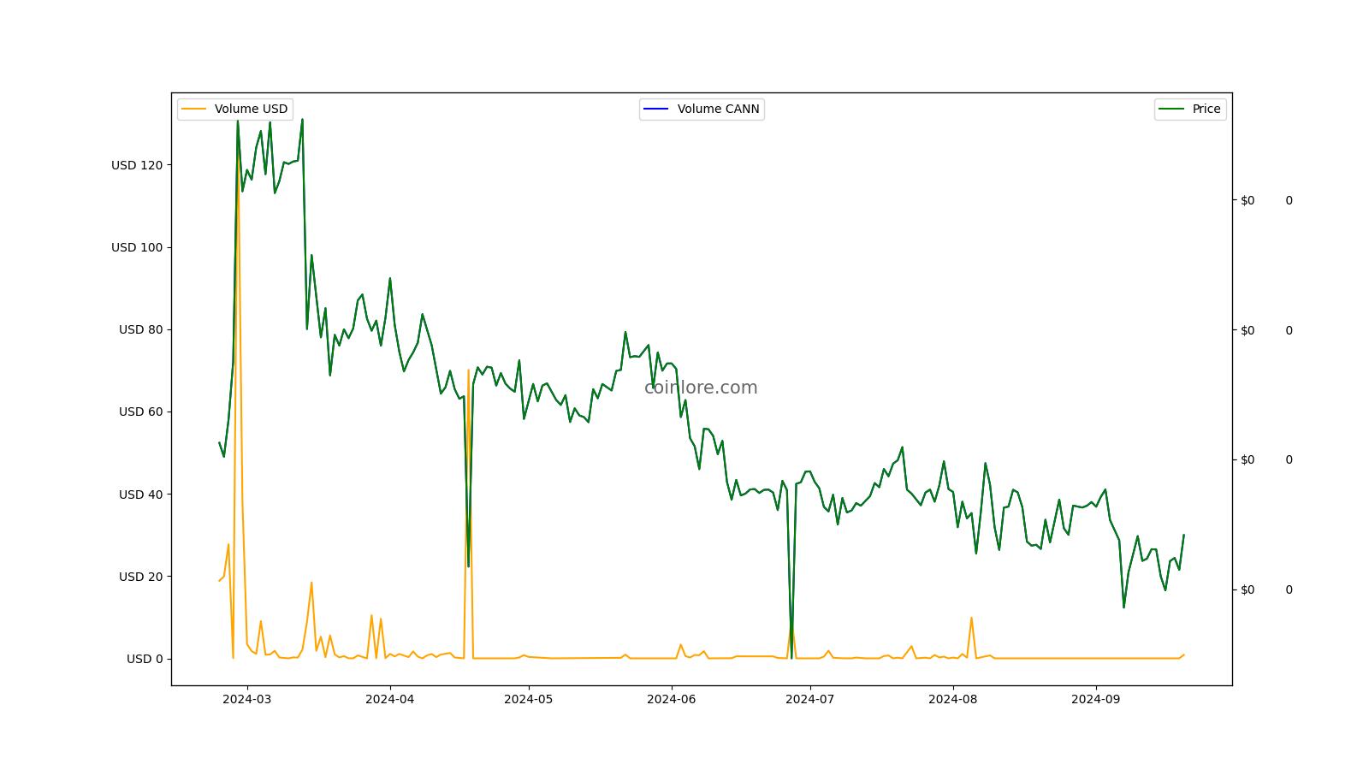Click the 2024-08 date label
Image resolution: width=1369 pixels, height=770 pixels.
952,699
